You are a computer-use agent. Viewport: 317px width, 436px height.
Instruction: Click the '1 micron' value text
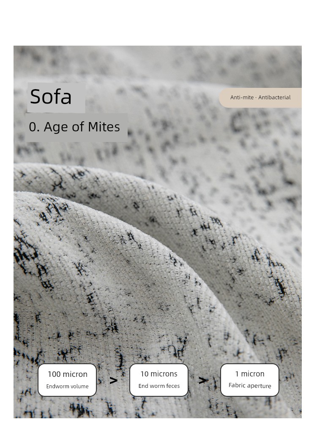point(250,374)
